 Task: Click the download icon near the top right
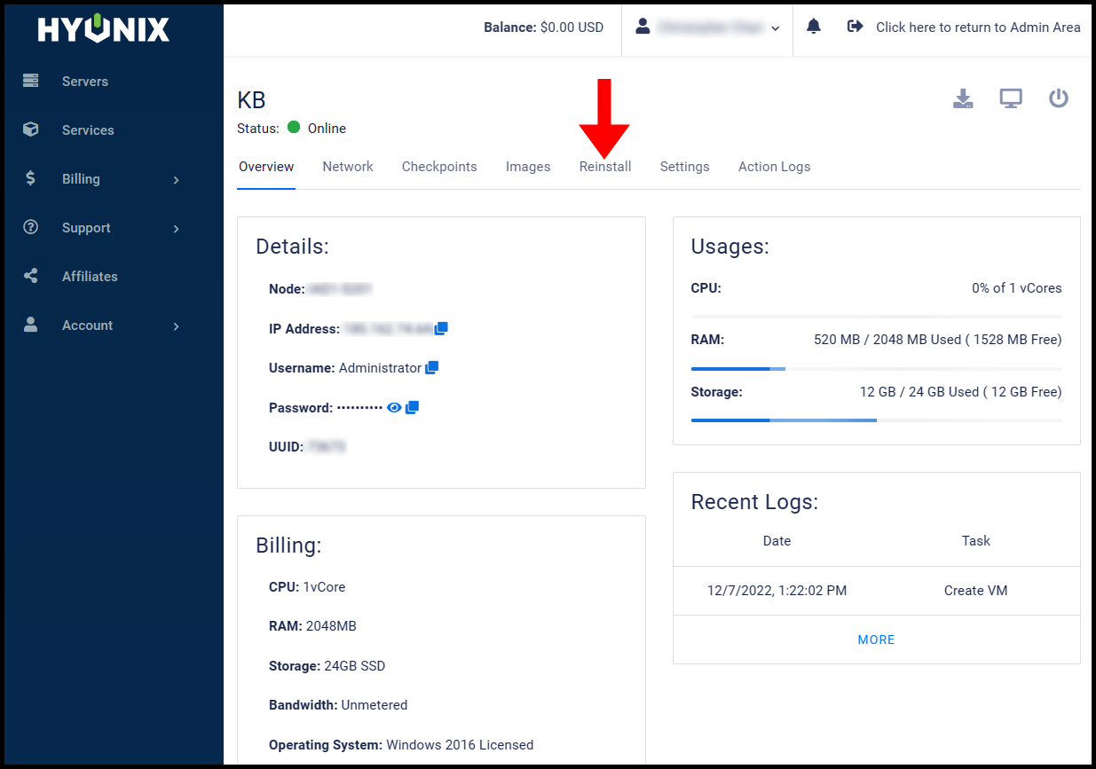point(963,99)
